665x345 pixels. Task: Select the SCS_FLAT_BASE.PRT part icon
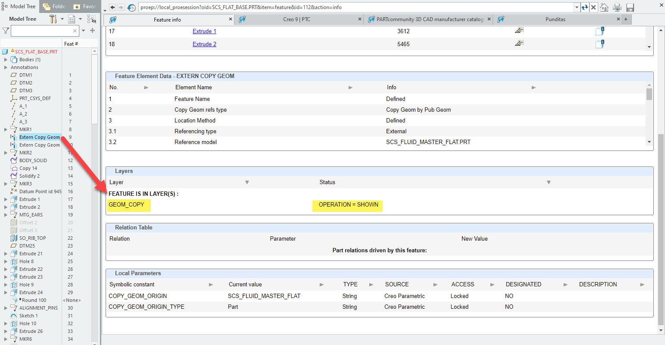pyautogui.click(x=5, y=51)
